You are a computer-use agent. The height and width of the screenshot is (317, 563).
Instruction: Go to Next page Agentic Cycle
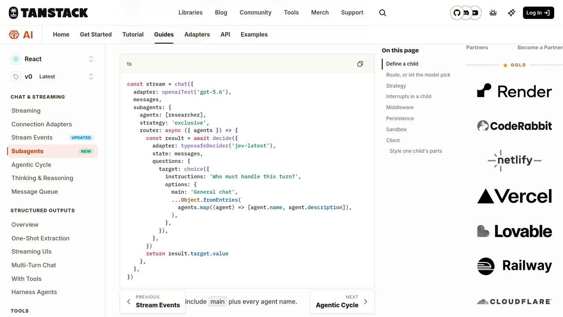[x=342, y=302]
